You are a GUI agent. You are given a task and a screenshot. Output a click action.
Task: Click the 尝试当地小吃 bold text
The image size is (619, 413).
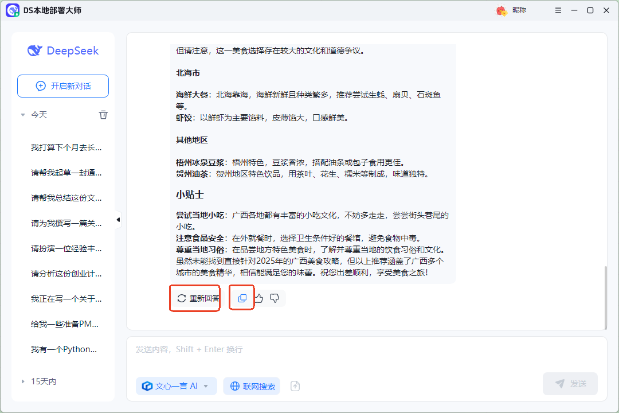pyautogui.click(x=200, y=216)
